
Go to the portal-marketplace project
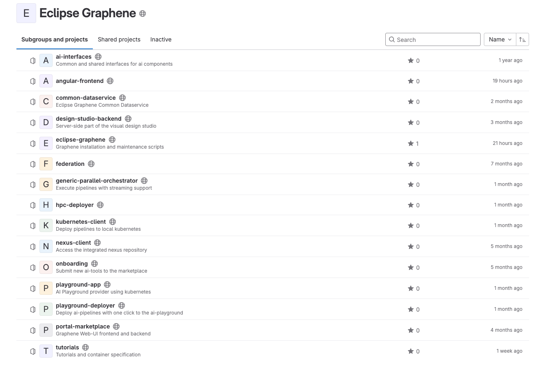(x=83, y=326)
